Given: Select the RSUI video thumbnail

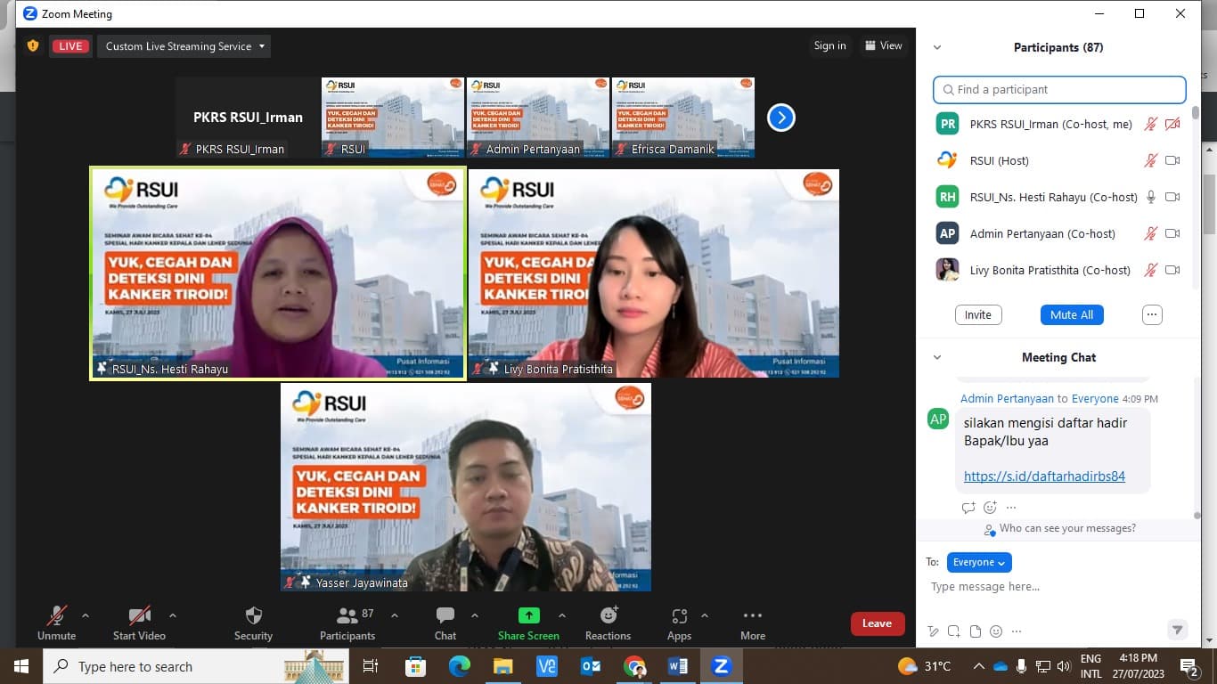Looking at the screenshot, I should click(393, 118).
